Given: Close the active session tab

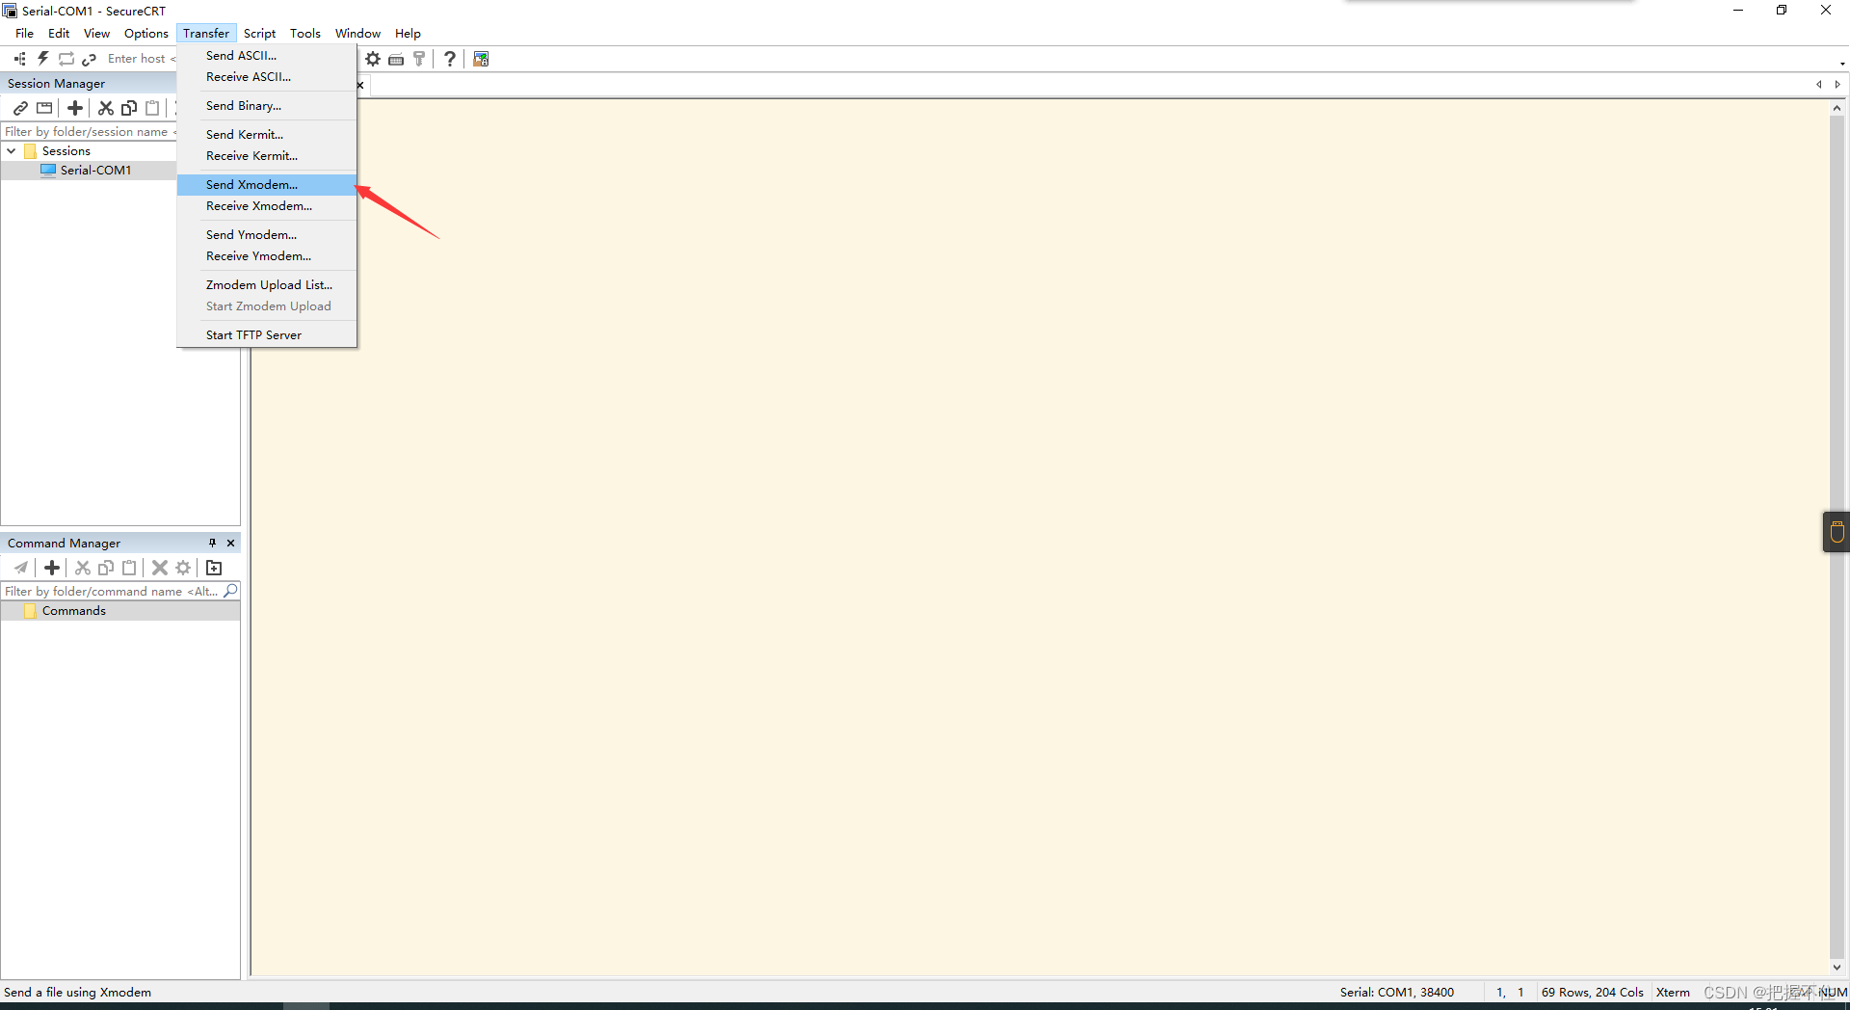Looking at the screenshot, I should tap(360, 85).
